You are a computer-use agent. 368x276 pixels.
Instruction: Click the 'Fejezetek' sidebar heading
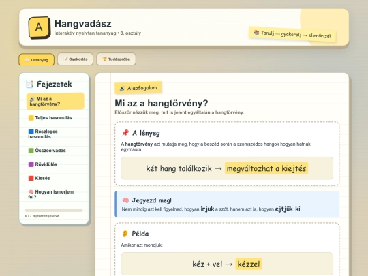click(55, 84)
